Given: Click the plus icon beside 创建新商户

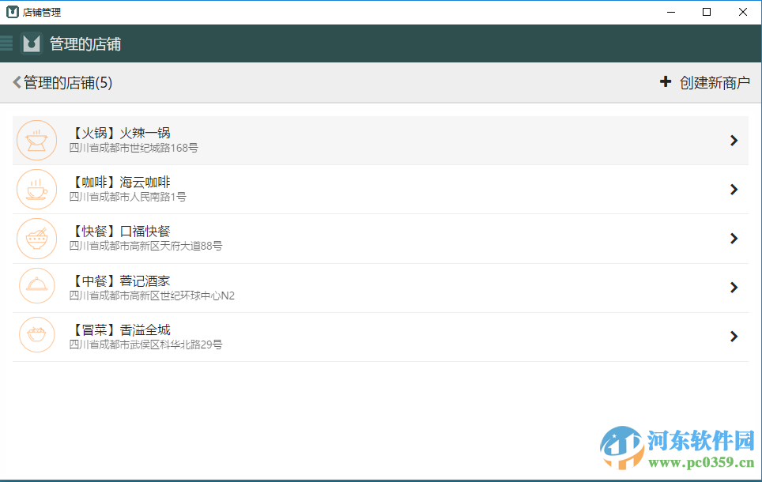Looking at the screenshot, I should [x=666, y=81].
